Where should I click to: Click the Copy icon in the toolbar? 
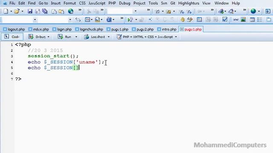click(54, 11)
